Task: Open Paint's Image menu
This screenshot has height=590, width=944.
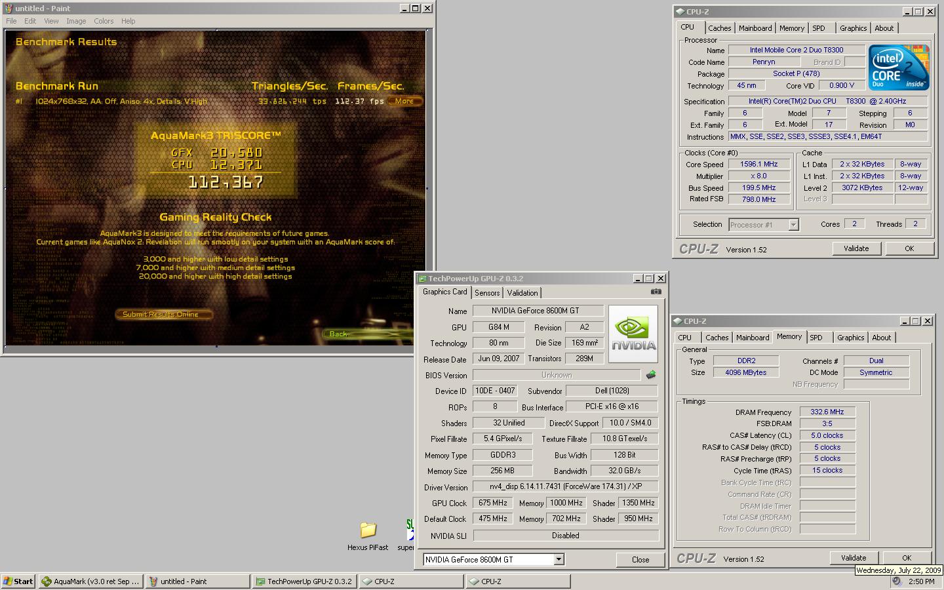Action: click(x=76, y=21)
